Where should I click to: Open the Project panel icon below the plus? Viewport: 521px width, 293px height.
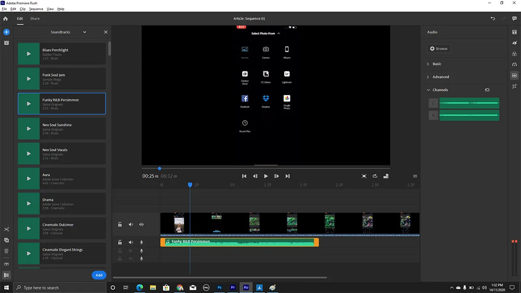click(x=6, y=43)
